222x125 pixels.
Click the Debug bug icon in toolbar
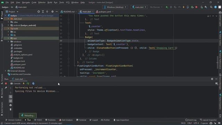click(171, 7)
